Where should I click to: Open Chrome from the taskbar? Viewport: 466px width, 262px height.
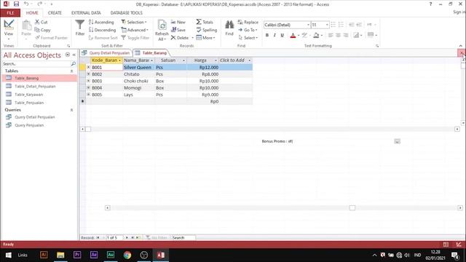tap(127, 255)
